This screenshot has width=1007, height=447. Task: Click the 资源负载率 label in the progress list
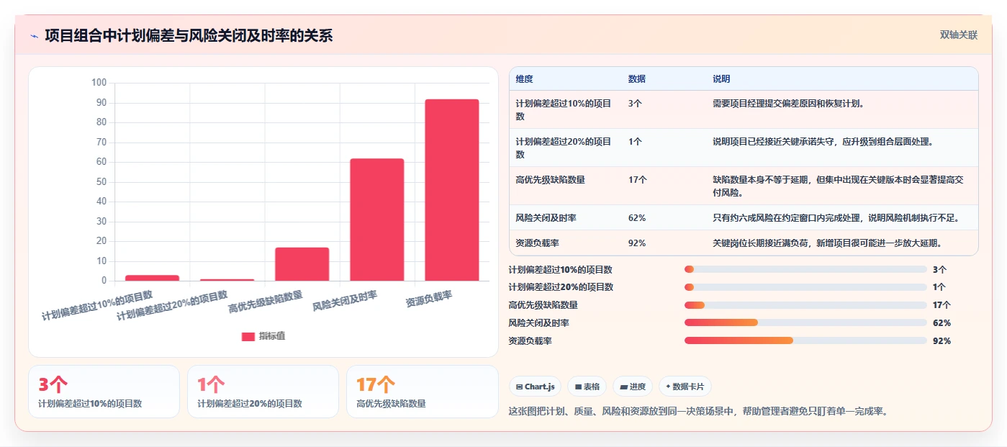[x=530, y=340]
